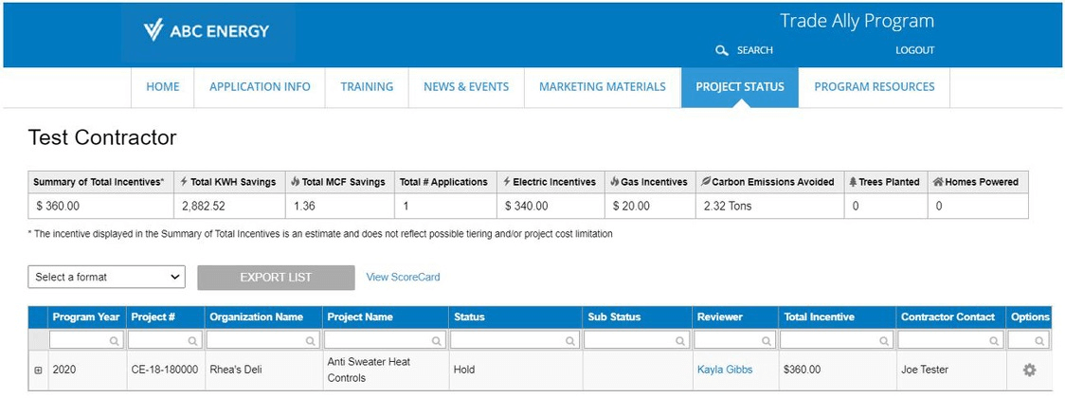
Task: Click magnifier icon in Sub Status filter
Action: click(680, 340)
